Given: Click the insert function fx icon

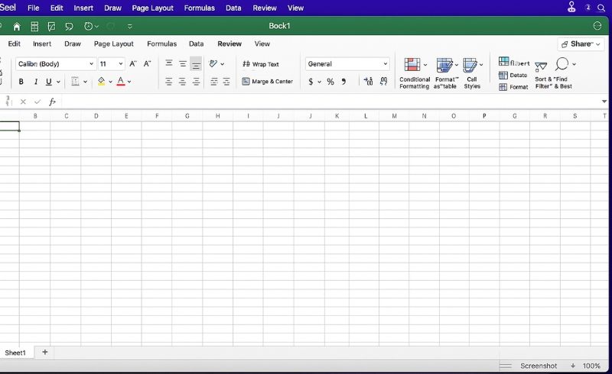Looking at the screenshot, I should 52,102.
